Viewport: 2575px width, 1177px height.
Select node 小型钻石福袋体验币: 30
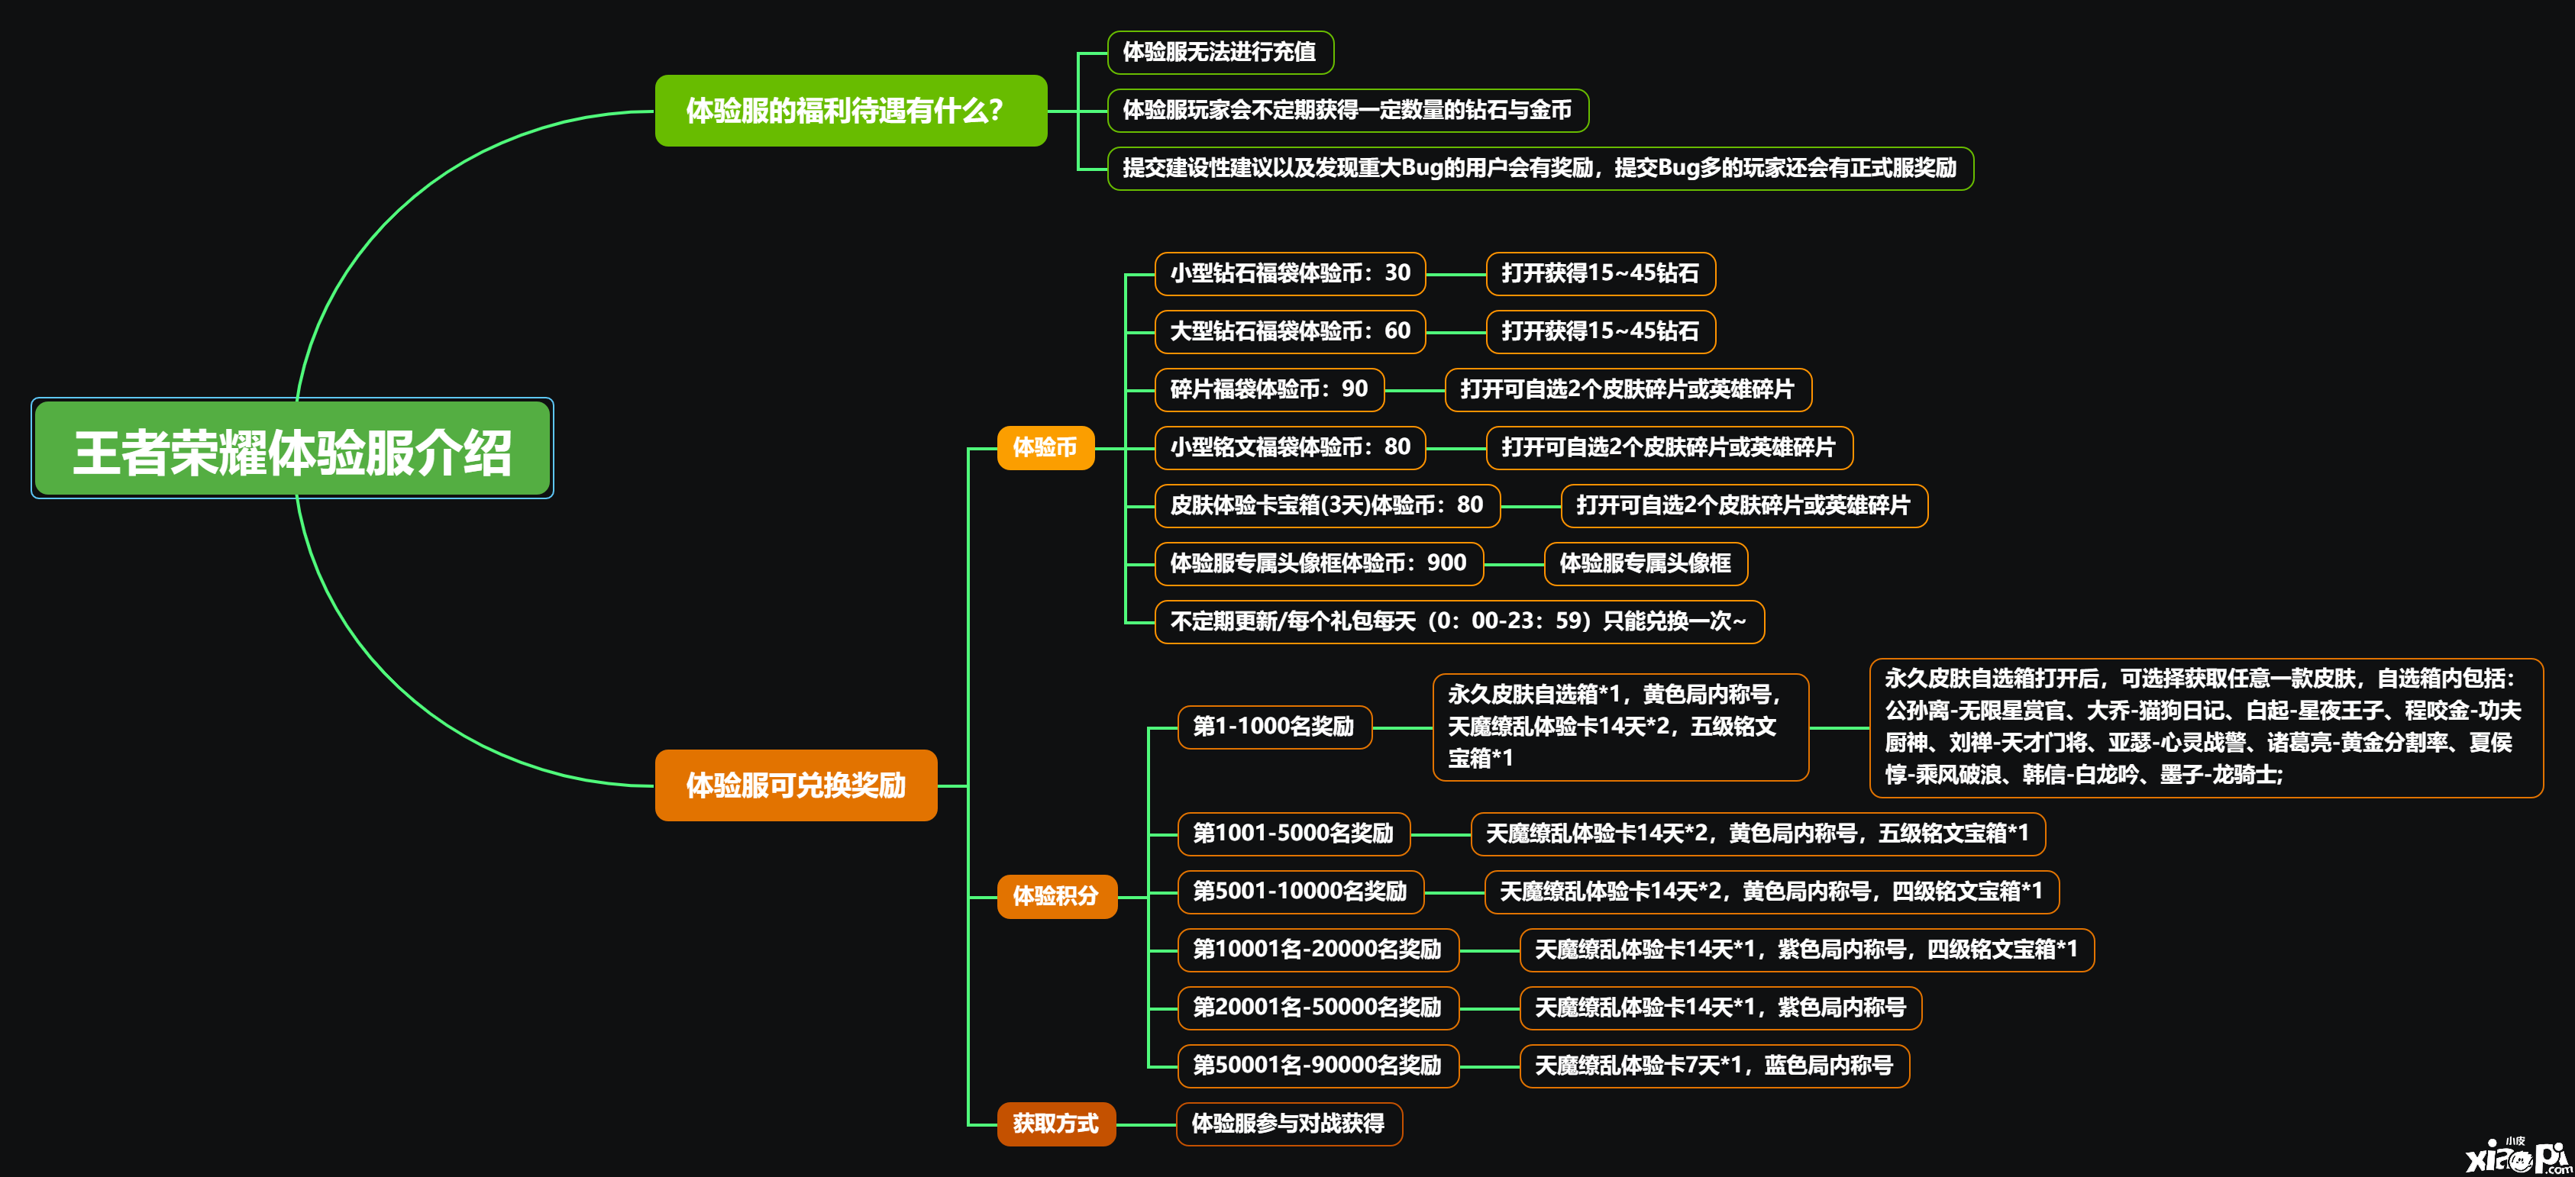pos(1291,274)
